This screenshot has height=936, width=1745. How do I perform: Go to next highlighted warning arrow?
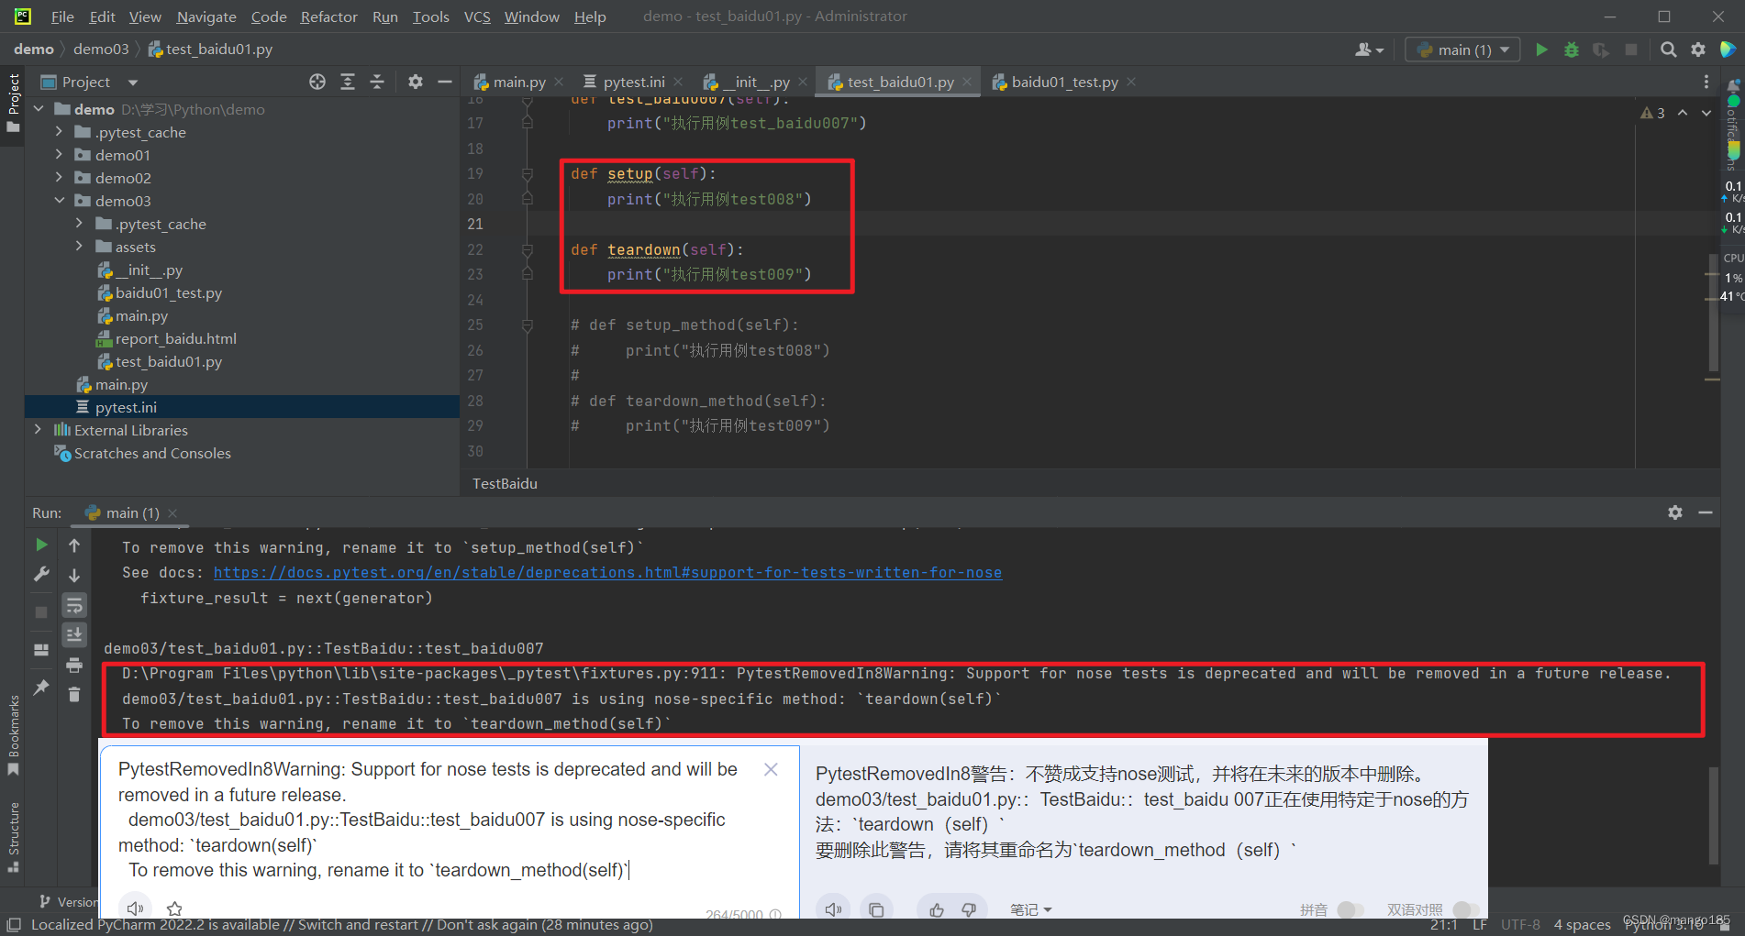[x=1706, y=113]
